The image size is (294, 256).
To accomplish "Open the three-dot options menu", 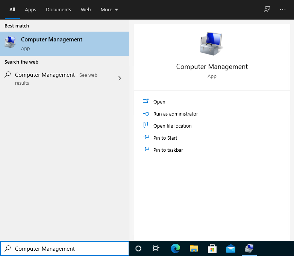I will (x=283, y=9).
